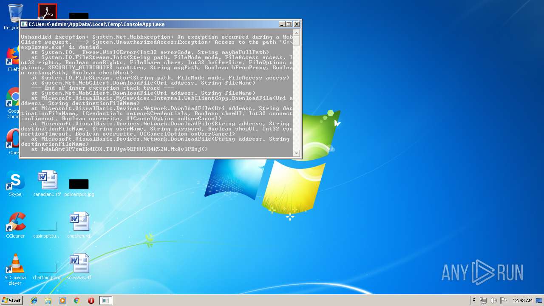This screenshot has height=306, width=544.
Task: Open the canadianx.rtf document
Action: click(47, 184)
